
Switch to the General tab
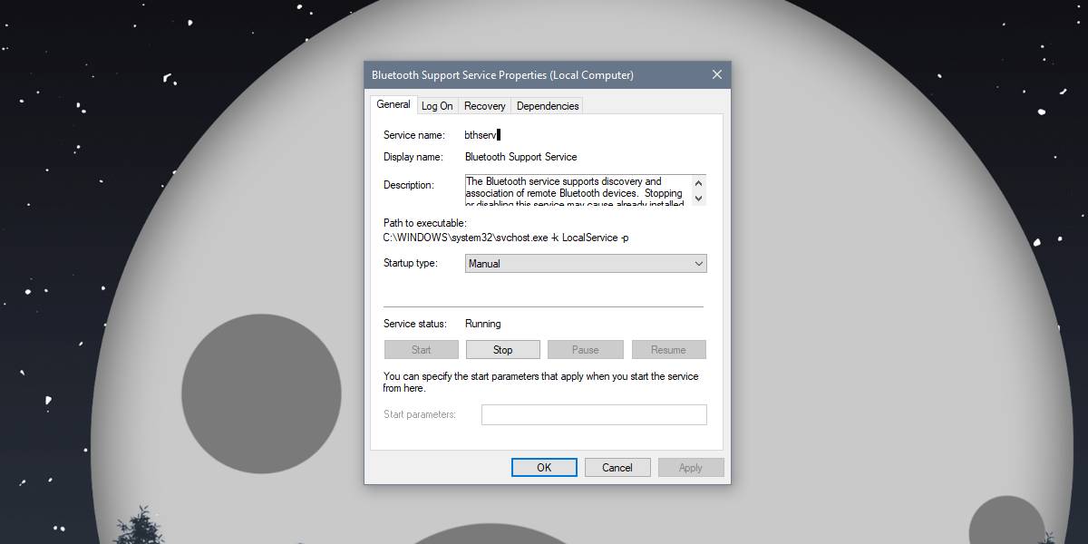click(393, 104)
